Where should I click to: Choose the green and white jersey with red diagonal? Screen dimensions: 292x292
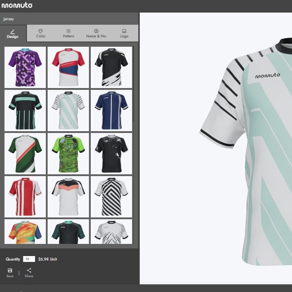point(25,154)
